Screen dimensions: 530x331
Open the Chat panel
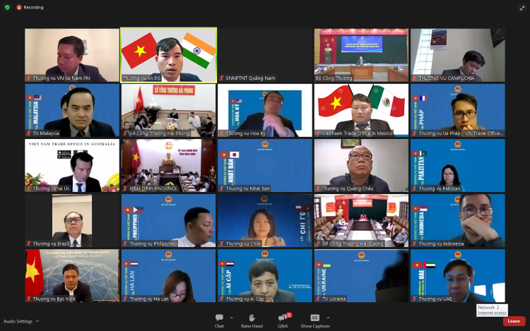click(x=219, y=319)
